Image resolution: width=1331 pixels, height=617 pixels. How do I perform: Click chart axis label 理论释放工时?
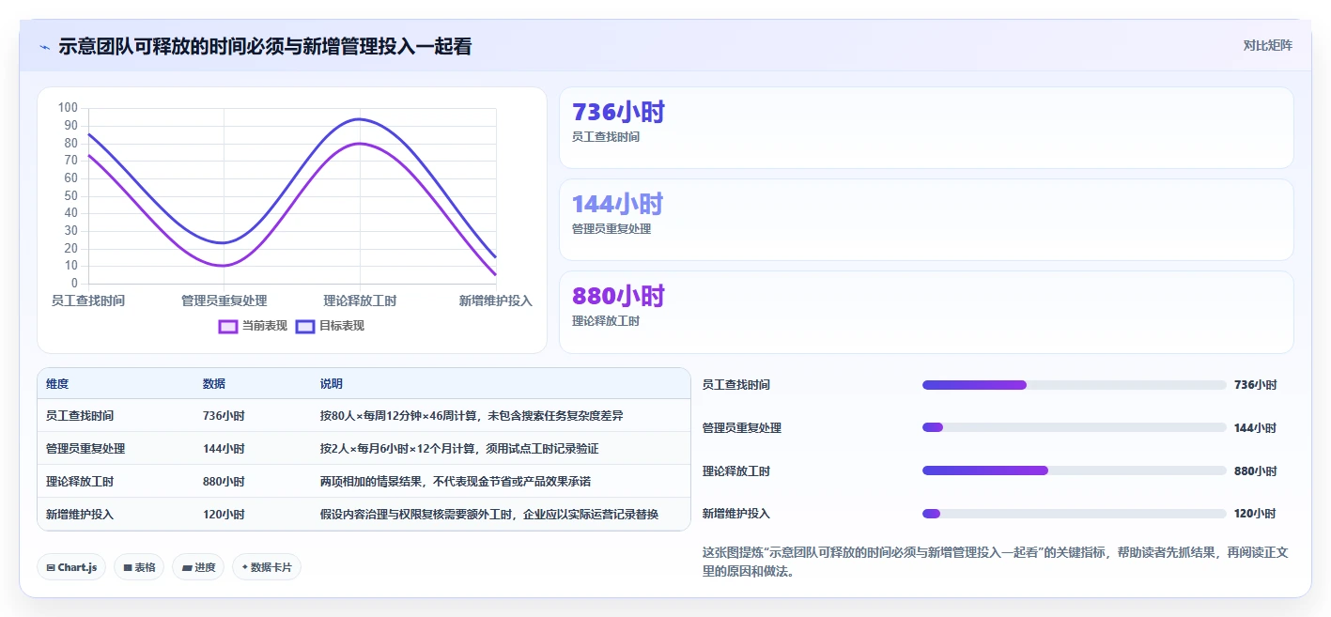tap(360, 301)
